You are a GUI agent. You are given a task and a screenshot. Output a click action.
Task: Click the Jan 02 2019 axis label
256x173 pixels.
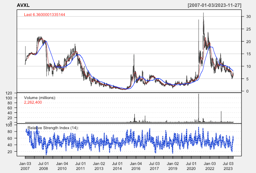pyautogui.click(x=173, y=165)
